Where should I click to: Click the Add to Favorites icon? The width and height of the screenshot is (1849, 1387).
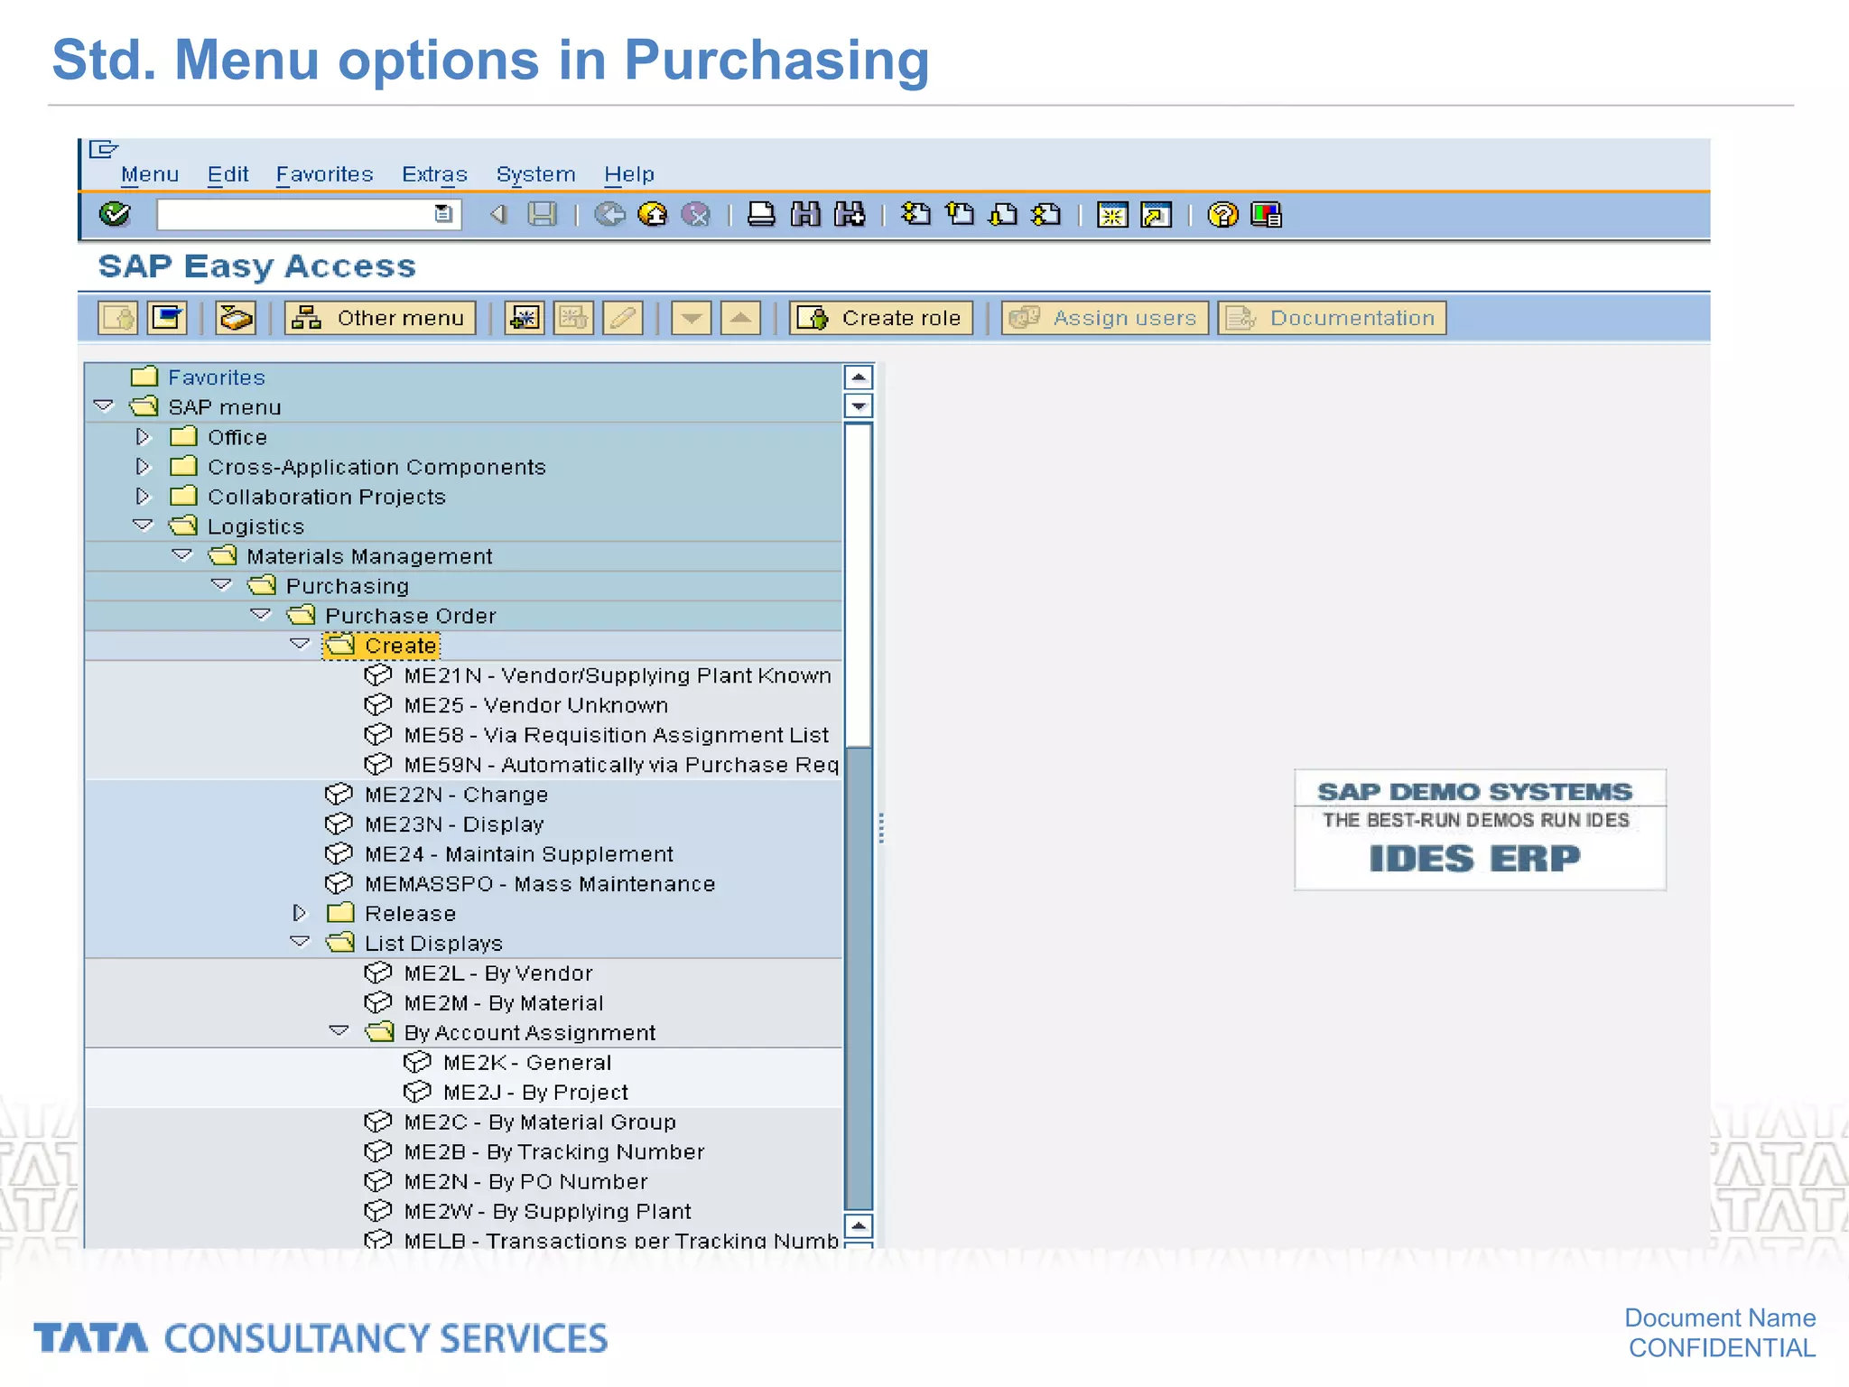point(525,318)
